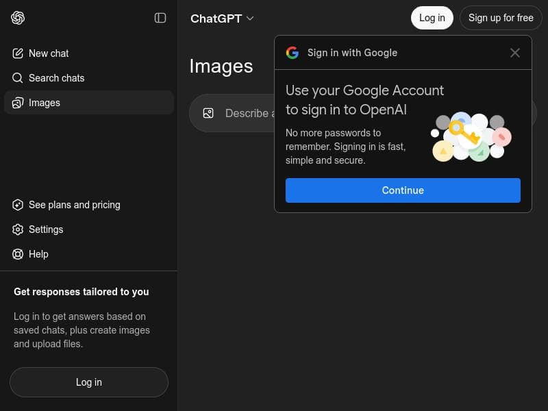Open Search chats
Screen dimensions: 548x411
(89, 78)
